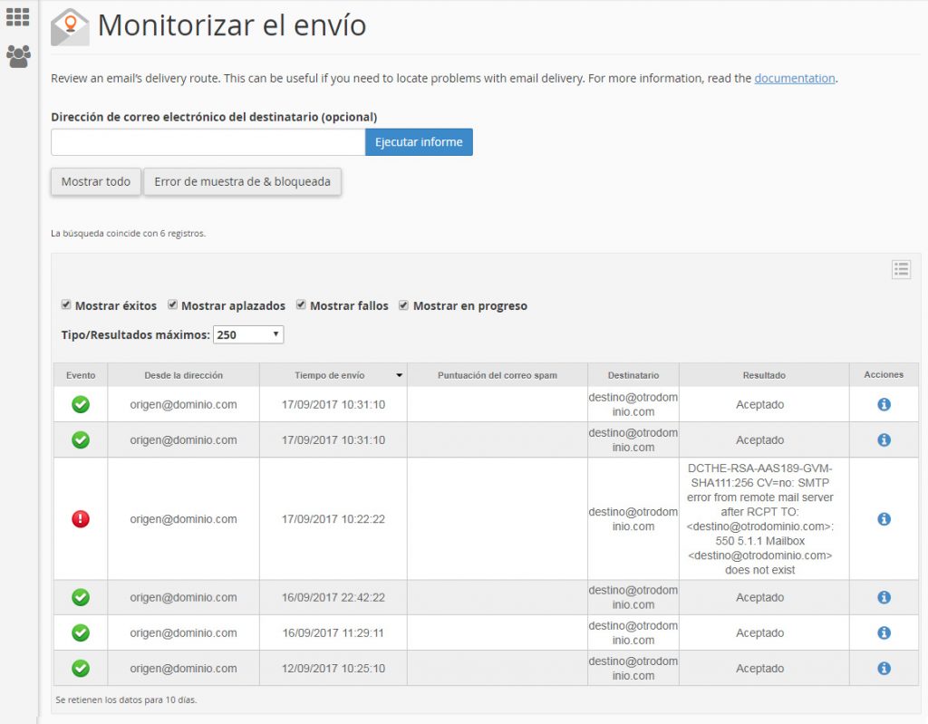Open info for the 16/09/2017 22:42:22 delivery
This screenshot has height=724, width=928.
click(883, 597)
